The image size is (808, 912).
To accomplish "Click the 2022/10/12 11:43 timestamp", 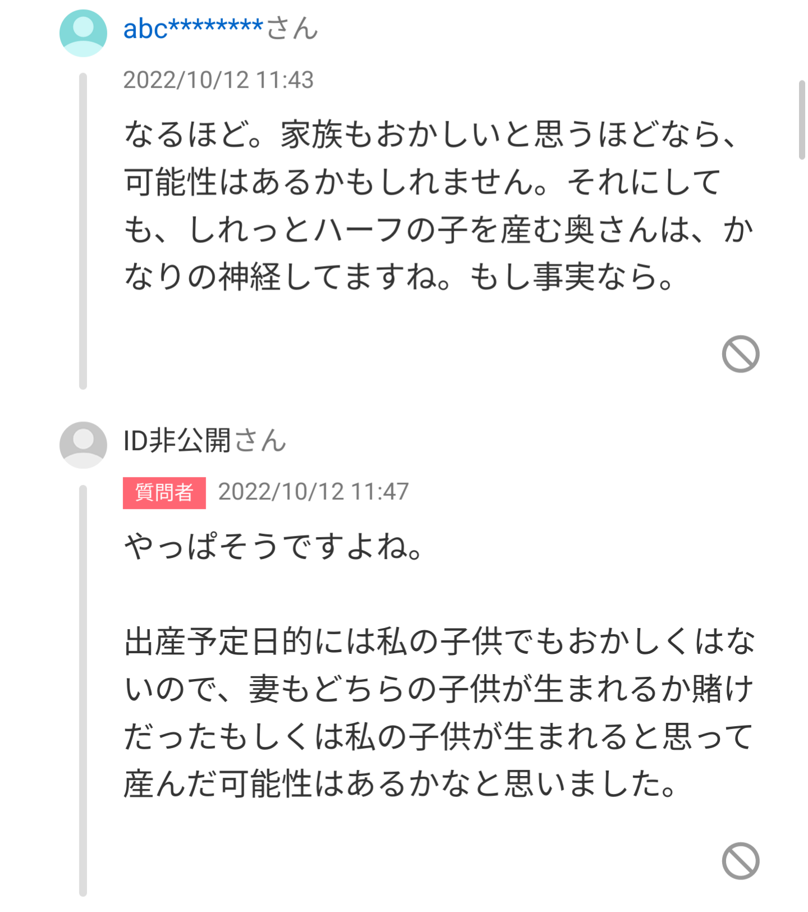I will (x=218, y=80).
